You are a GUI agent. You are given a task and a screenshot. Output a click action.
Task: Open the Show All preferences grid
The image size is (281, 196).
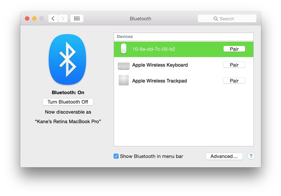77,19
